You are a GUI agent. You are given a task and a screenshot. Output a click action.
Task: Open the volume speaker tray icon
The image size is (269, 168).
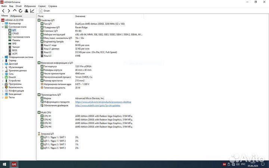[x=238, y=164]
